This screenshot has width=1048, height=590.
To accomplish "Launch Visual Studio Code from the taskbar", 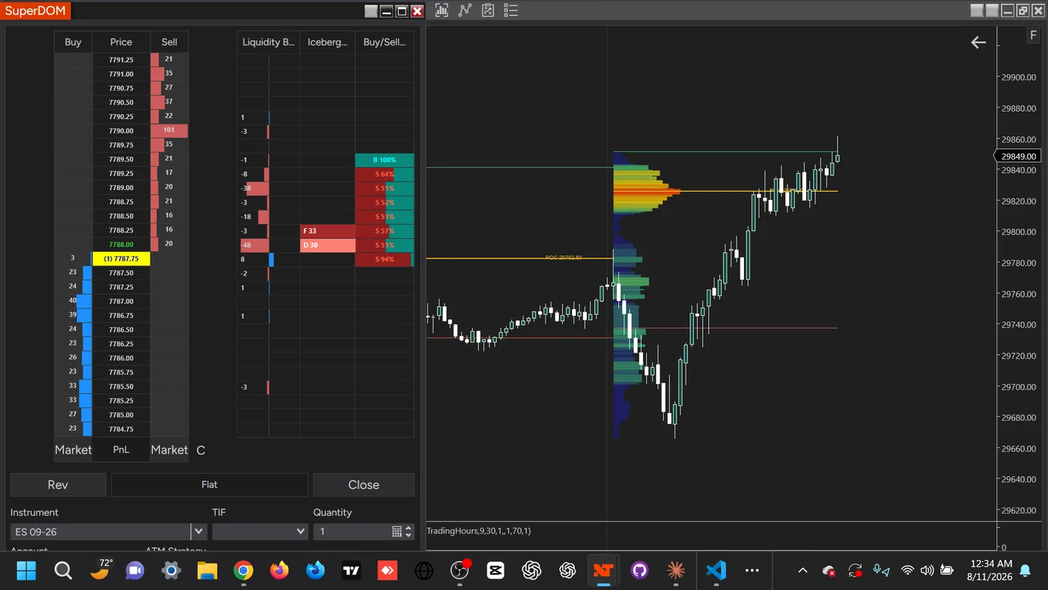I will 716,571.
